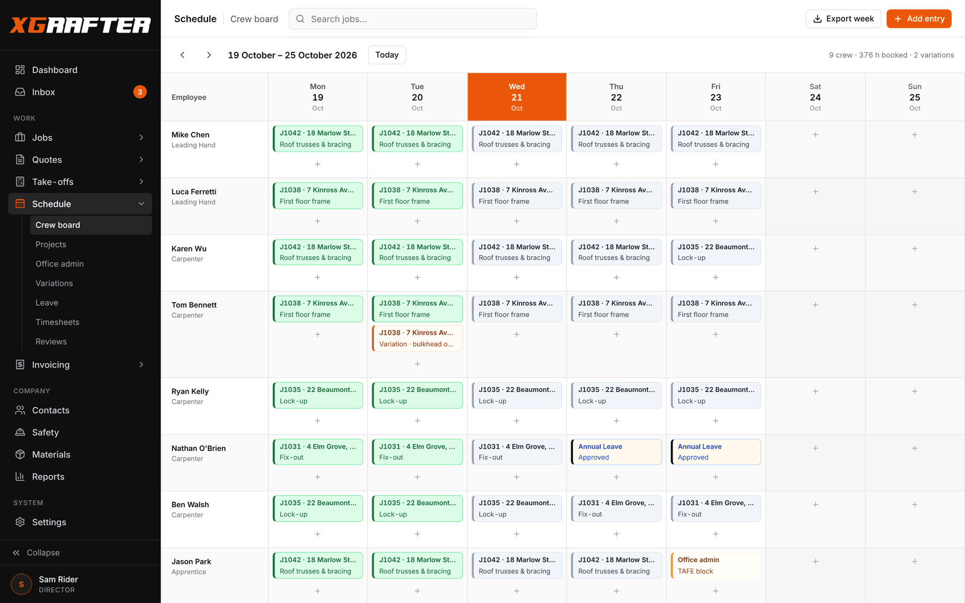
Task: Select the Wed 21 Oct column header
Action: pos(517,97)
